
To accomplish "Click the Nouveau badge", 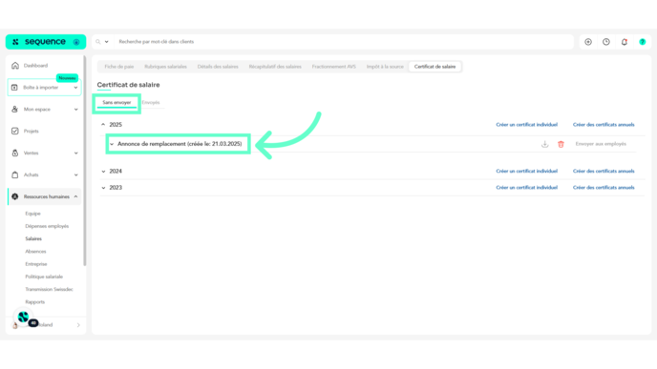I will 67,78.
